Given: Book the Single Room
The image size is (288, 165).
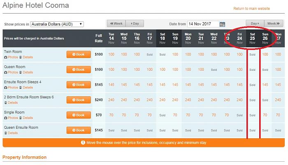Looking at the screenshot, I should pyautogui.click(x=79, y=115).
